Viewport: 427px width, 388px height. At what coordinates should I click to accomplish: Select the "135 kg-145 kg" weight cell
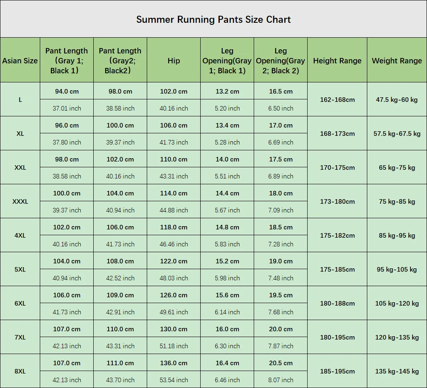coord(397,371)
